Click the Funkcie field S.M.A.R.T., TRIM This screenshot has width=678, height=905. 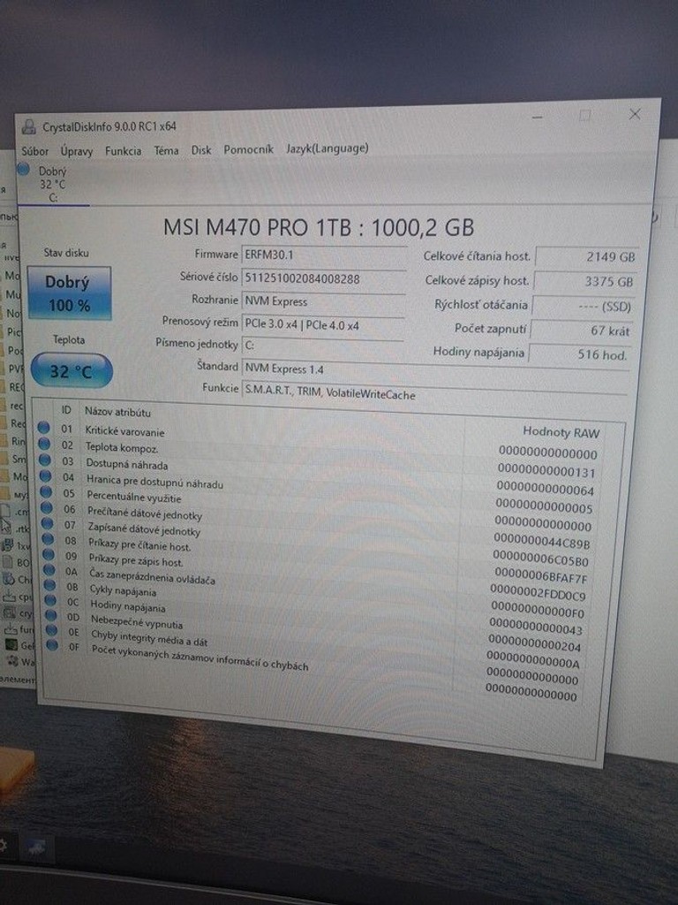[x=434, y=392]
